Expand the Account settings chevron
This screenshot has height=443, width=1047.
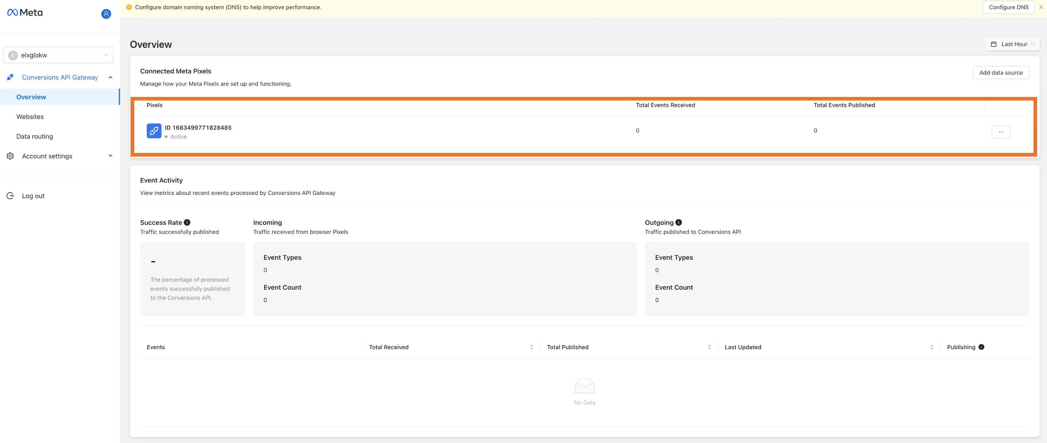[111, 156]
